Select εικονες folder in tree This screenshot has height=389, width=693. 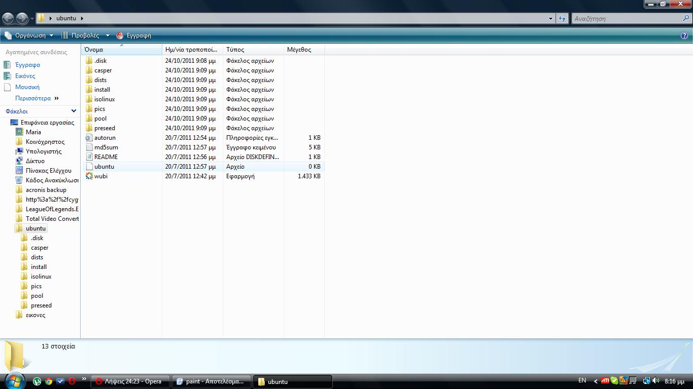click(36, 315)
